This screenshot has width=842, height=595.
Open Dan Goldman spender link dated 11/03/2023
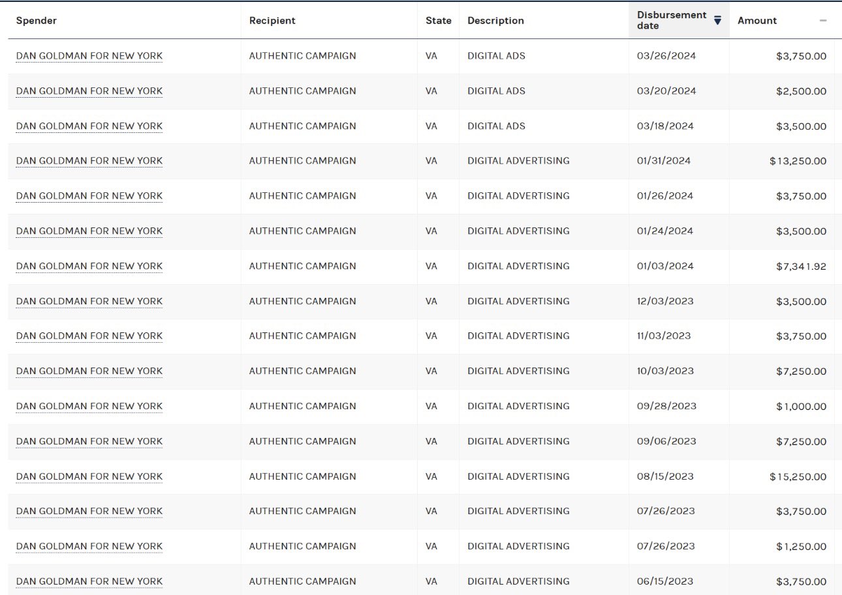tap(89, 336)
